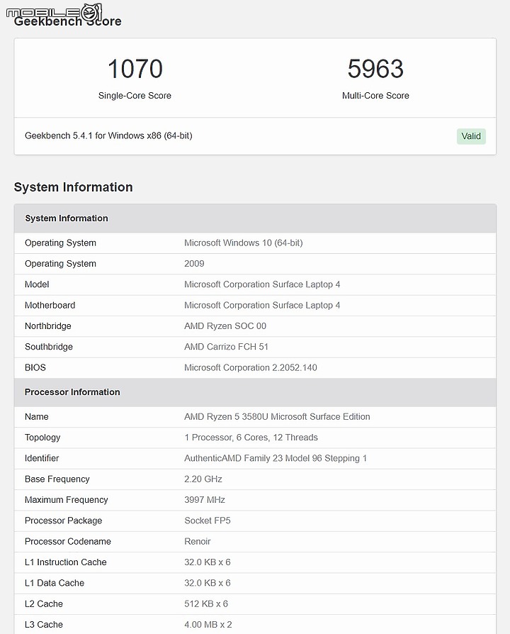Click the Northbridge row label
This screenshot has width=510, height=634.
coord(48,326)
